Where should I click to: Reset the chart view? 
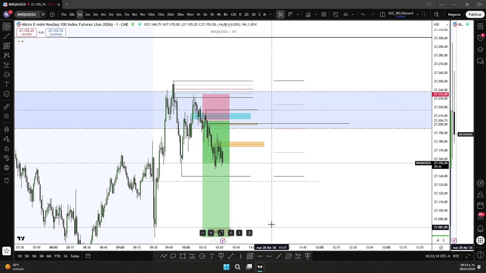click(x=249, y=233)
